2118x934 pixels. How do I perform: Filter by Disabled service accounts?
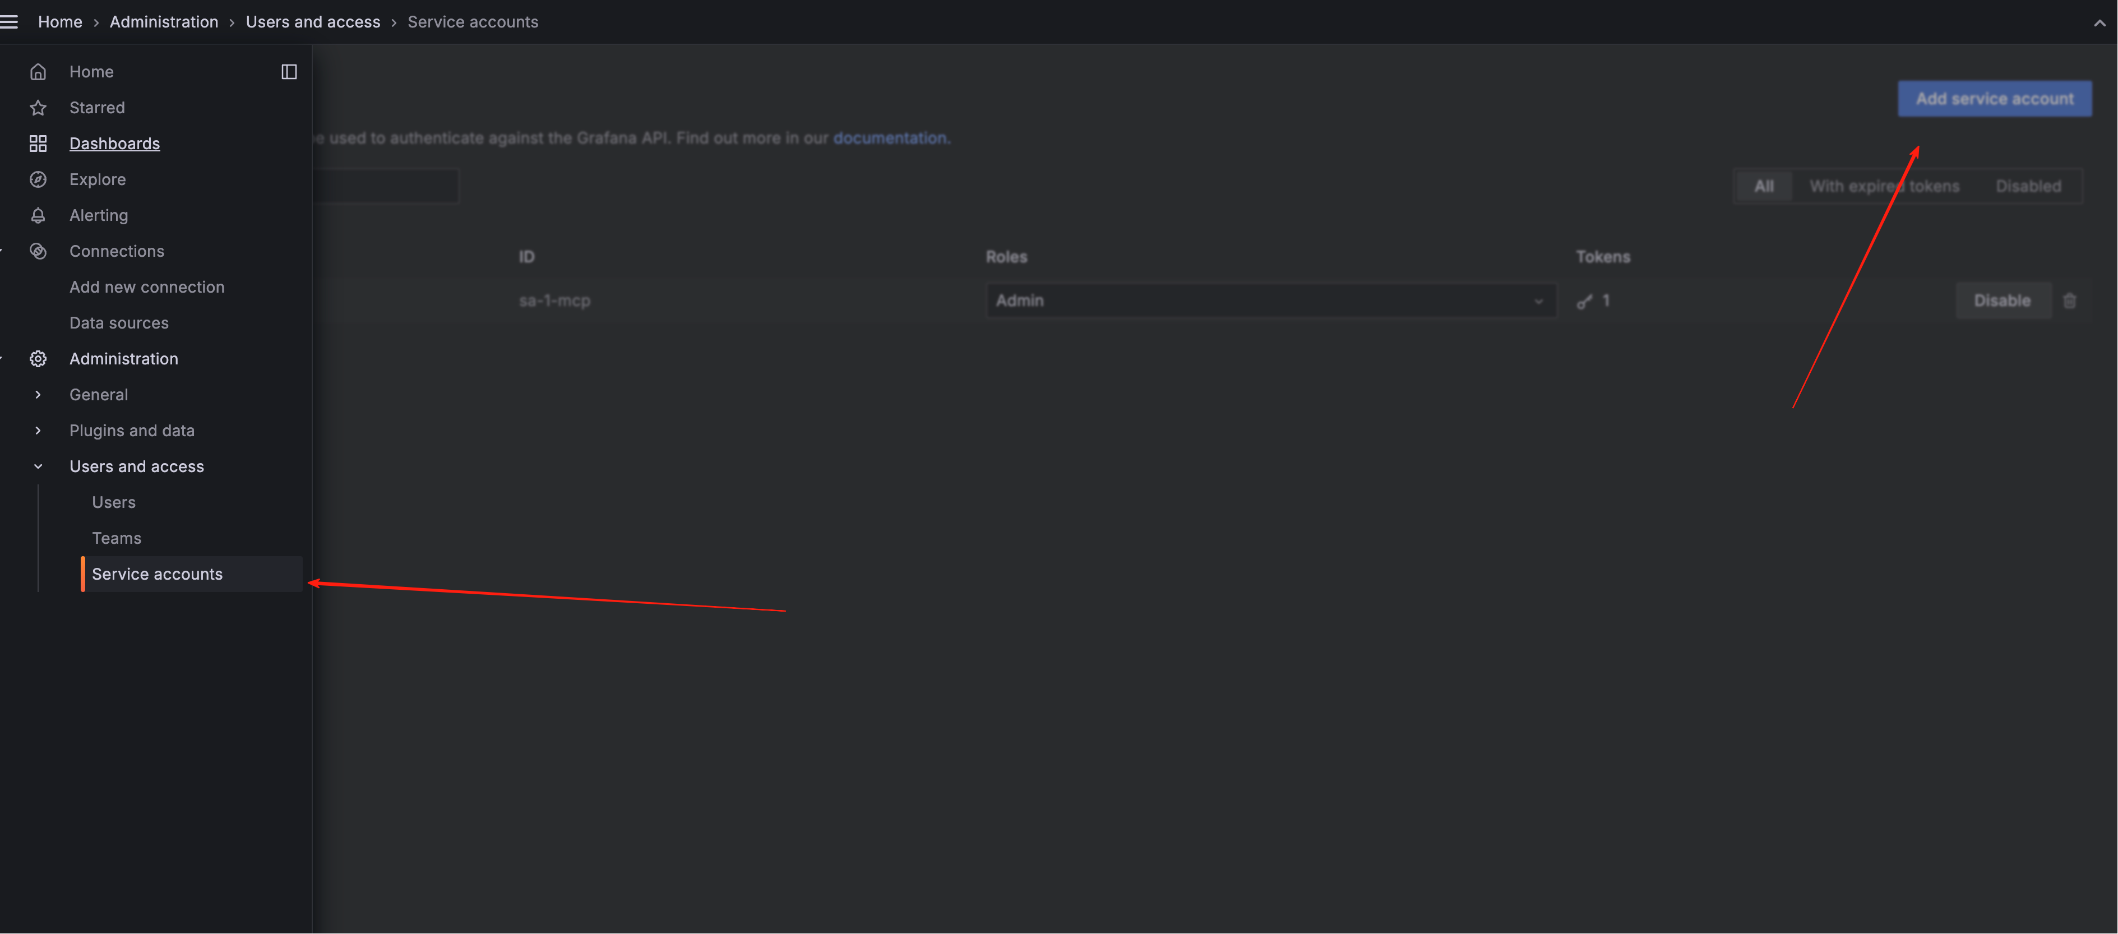click(2028, 187)
